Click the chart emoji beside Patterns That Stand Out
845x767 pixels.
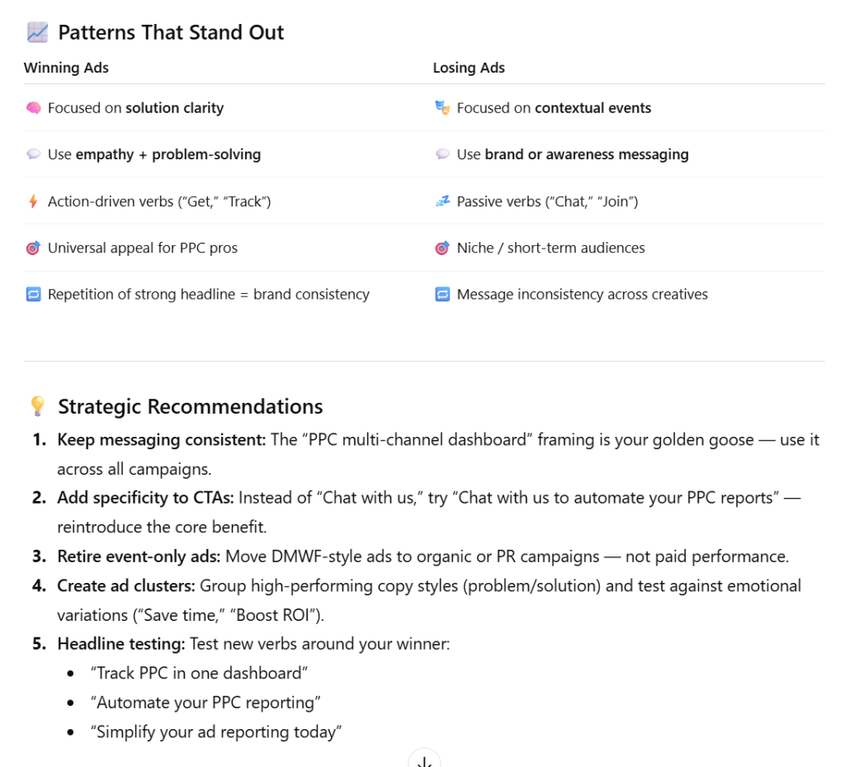(37, 33)
